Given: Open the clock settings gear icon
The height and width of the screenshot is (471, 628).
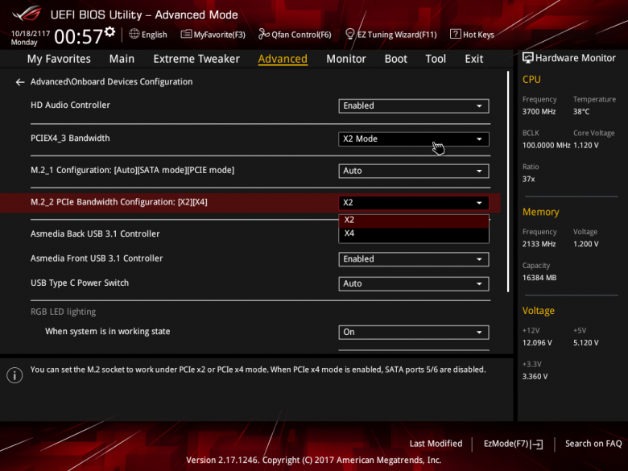Looking at the screenshot, I should click(x=109, y=31).
